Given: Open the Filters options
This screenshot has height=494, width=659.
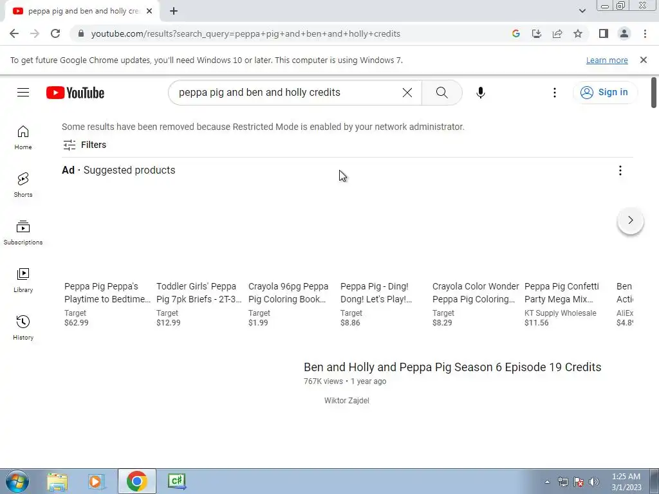Looking at the screenshot, I should point(84,145).
